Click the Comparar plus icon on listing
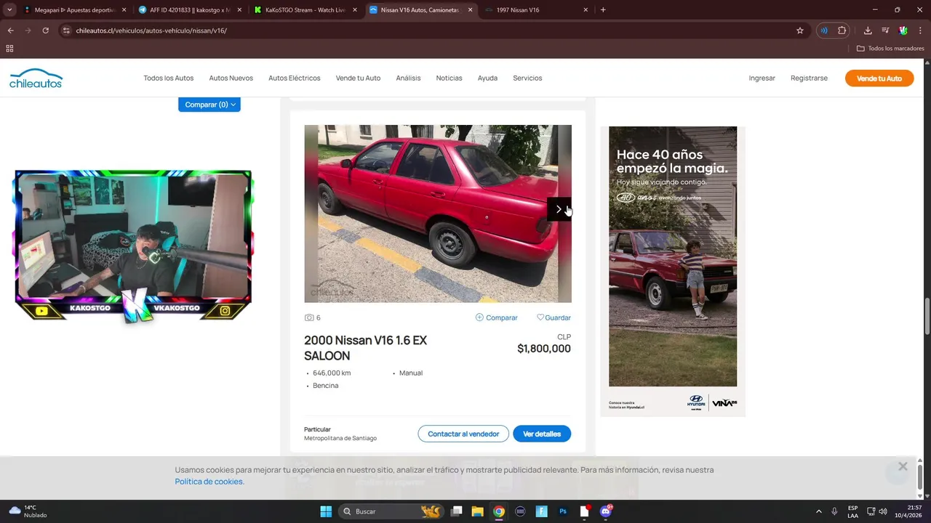The width and height of the screenshot is (931, 523). (x=479, y=317)
